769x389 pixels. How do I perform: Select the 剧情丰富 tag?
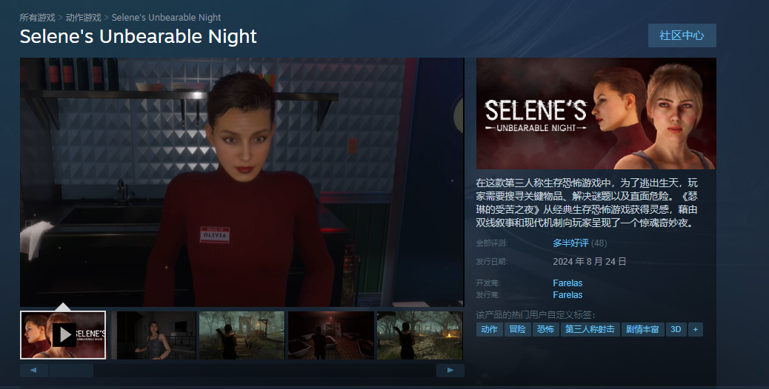click(x=642, y=329)
